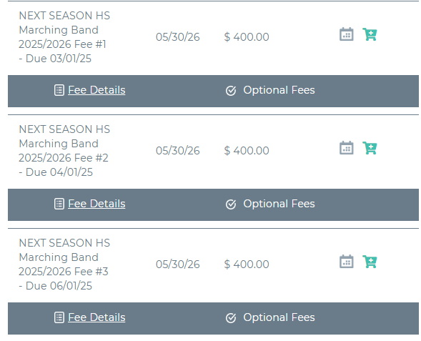This screenshot has height=341, width=421.
Task: Open Fee Details link for Fee #2
Action: click(x=96, y=204)
